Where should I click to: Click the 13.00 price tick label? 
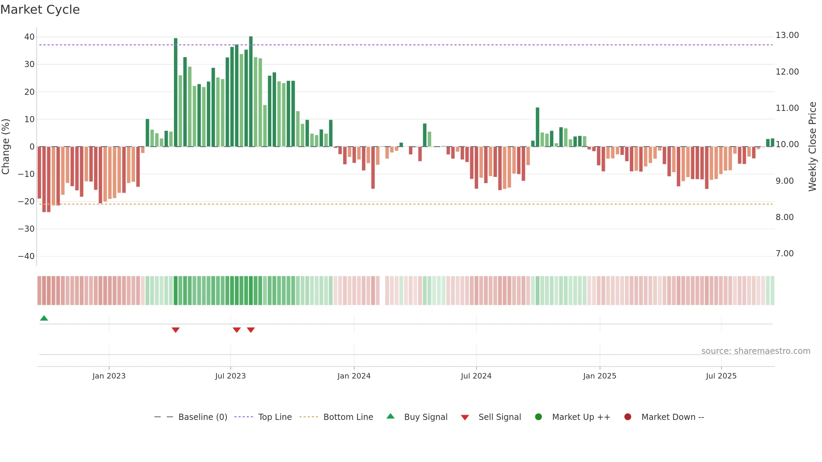point(787,35)
